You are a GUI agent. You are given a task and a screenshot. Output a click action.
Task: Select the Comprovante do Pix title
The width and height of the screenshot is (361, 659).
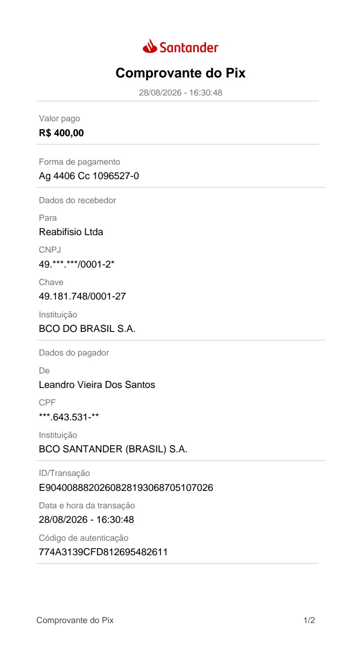point(180,73)
